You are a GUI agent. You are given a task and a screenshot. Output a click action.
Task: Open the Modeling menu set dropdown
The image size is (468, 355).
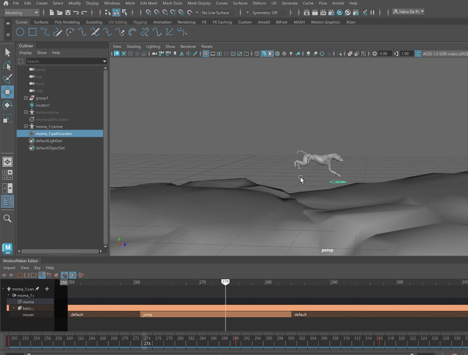[21, 12]
